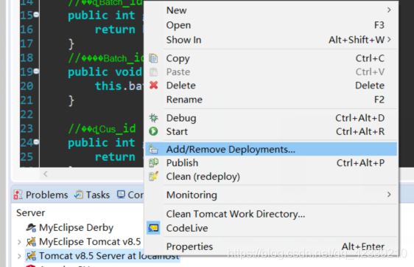
Task: Expand the New submenu arrow
Action: pyautogui.click(x=389, y=10)
